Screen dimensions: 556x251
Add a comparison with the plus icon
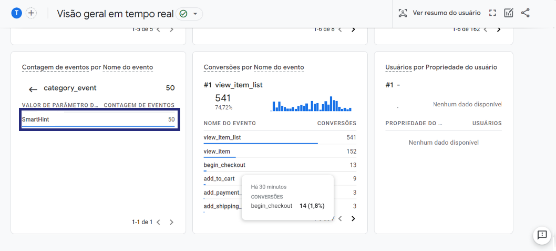click(x=31, y=13)
